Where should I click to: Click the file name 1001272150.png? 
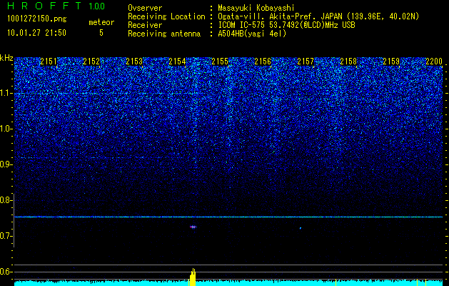37,19
